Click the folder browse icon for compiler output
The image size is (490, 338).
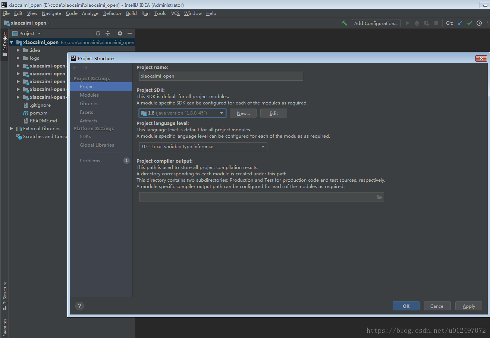(x=379, y=197)
